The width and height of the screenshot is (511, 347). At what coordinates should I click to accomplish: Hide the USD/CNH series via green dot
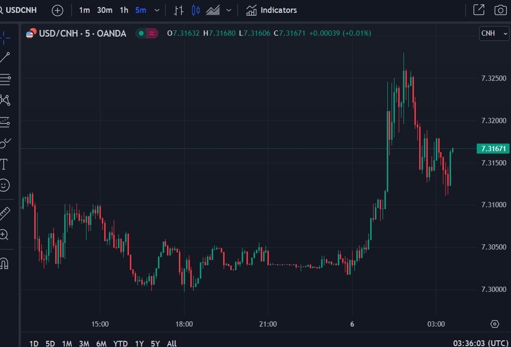(141, 33)
